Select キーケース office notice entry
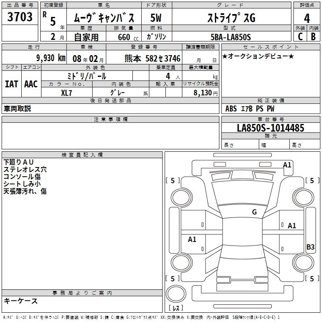 pyautogui.click(x=21, y=301)
